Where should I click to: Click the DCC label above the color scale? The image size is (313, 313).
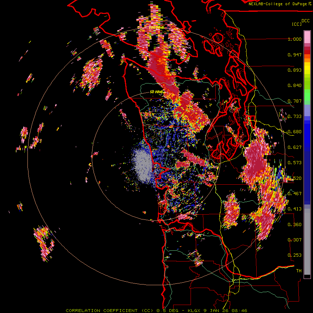coord(305,21)
